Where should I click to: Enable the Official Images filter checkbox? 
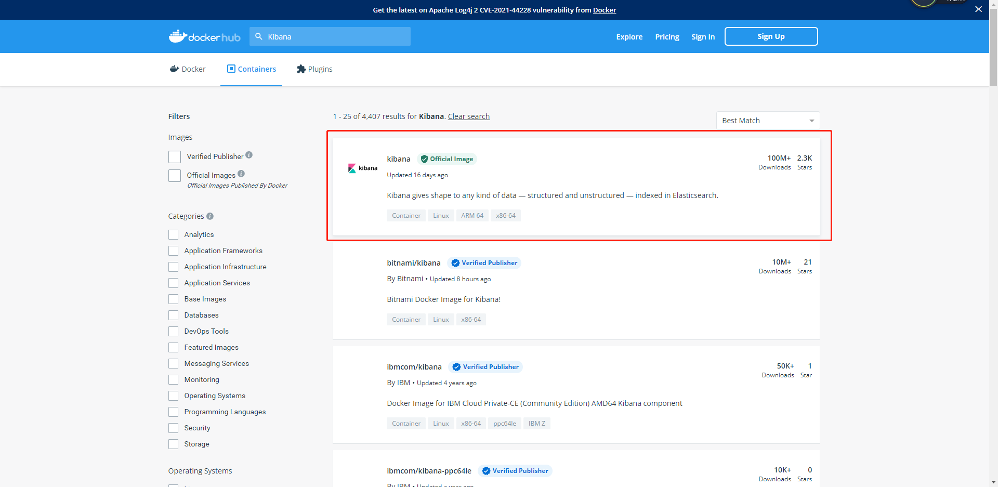click(x=175, y=176)
